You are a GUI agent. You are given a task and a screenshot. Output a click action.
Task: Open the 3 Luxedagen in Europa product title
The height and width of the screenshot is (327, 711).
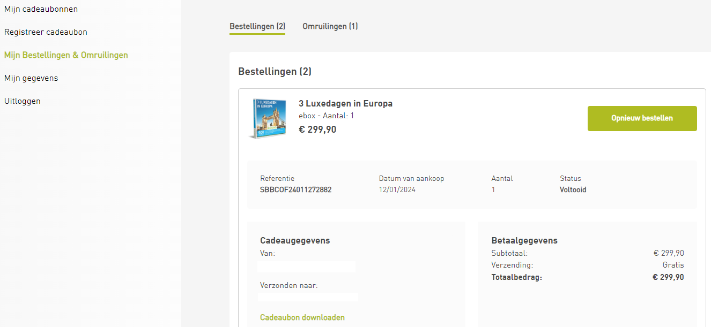pos(345,103)
